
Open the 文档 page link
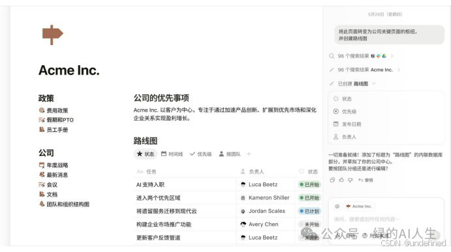(x=48, y=195)
